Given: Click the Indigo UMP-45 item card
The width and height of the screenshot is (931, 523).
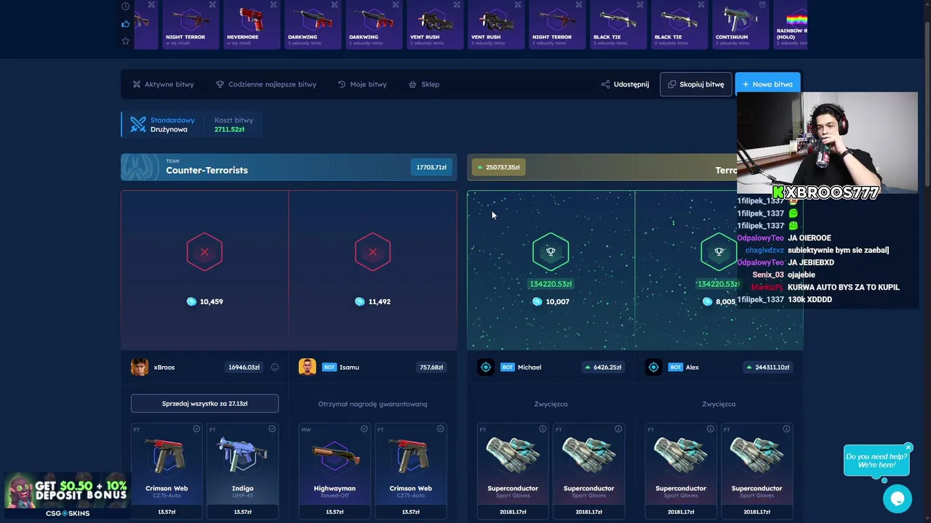Looking at the screenshot, I should 242,471.
